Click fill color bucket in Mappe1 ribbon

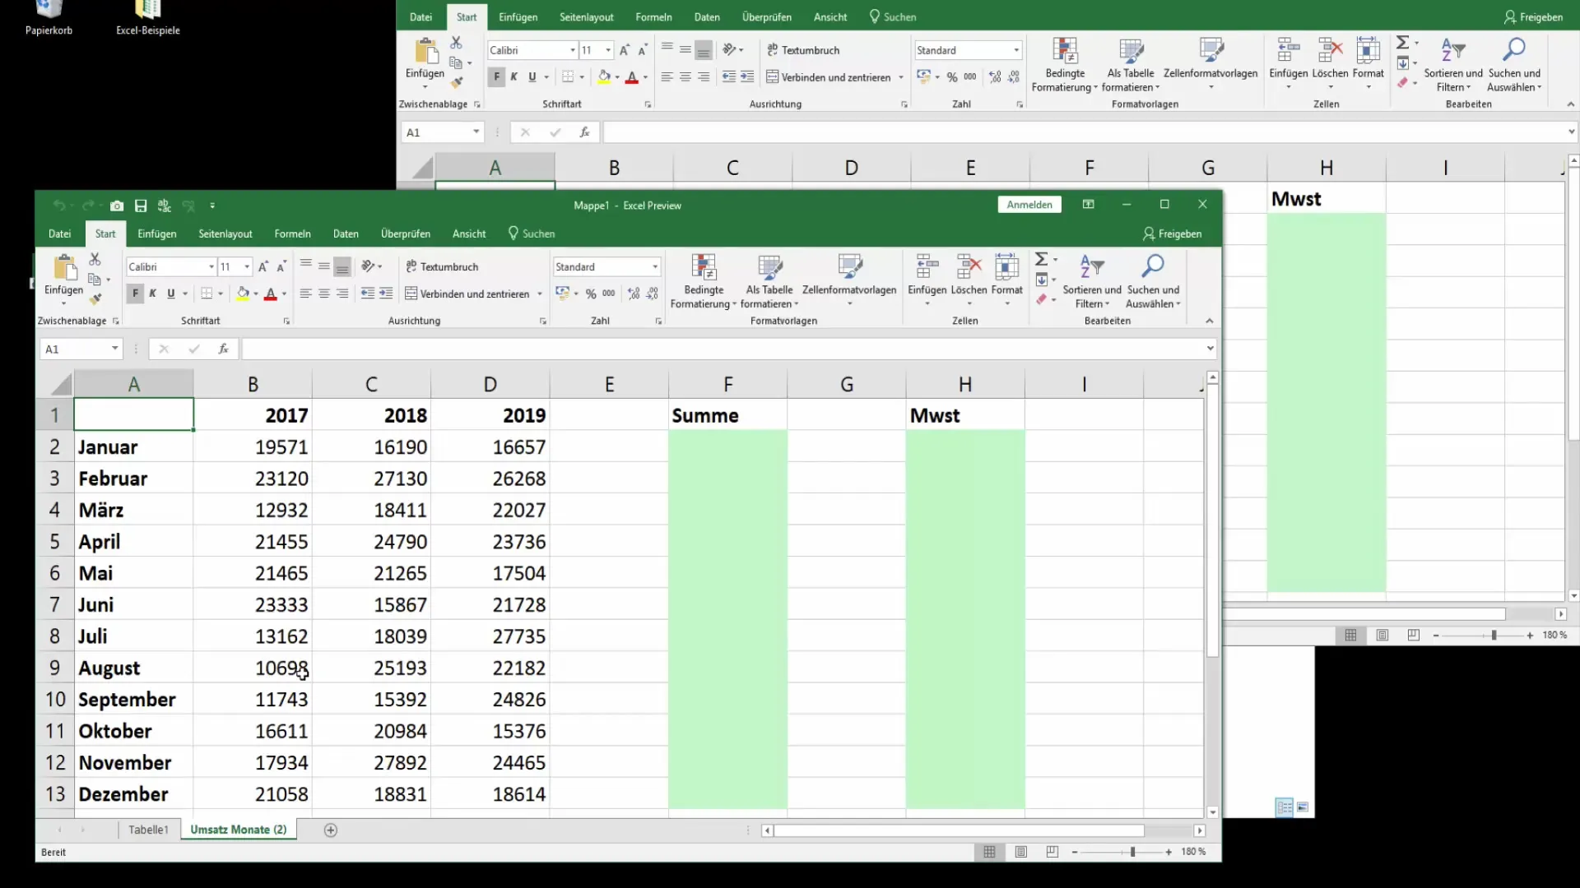click(242, 294)
